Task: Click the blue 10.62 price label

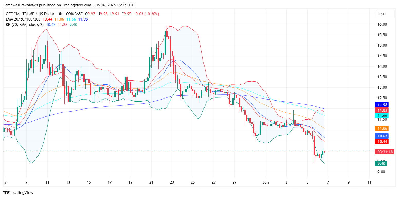Action: coord(382,136)
